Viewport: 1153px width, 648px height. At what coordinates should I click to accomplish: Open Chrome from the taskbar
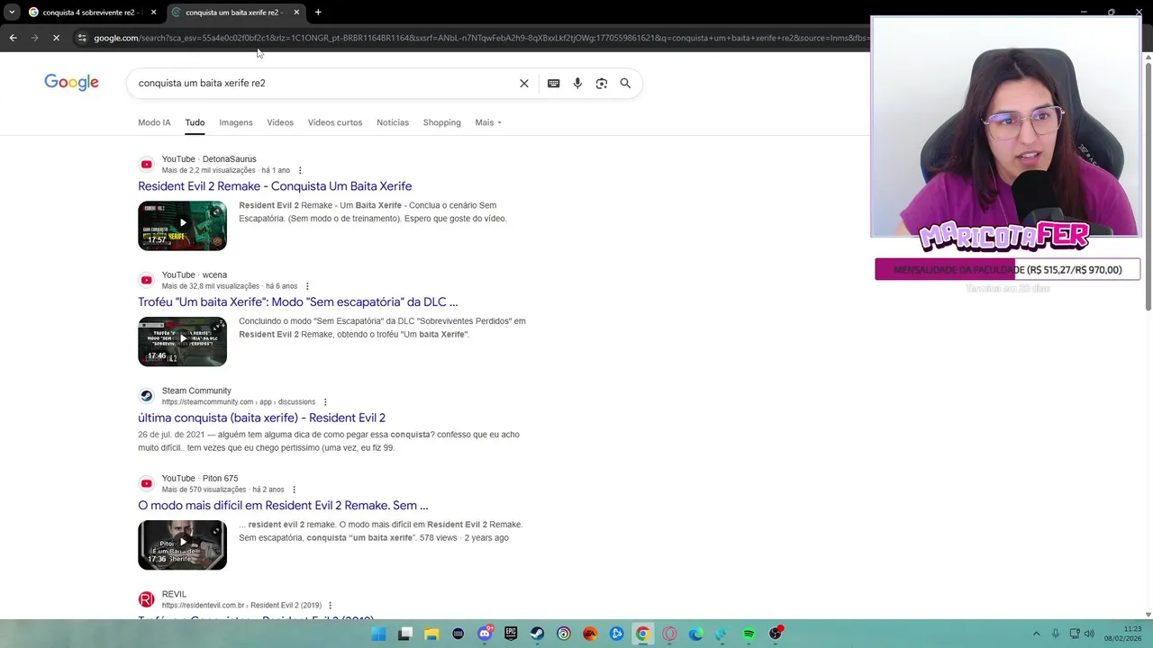click(642, 634)
